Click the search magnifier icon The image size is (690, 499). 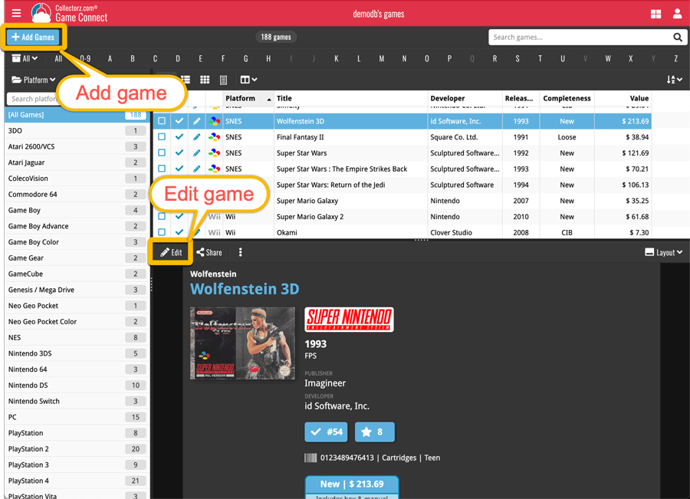pos(678,38)
